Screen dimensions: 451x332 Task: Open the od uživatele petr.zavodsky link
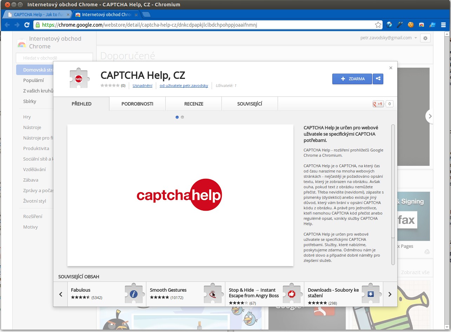184,86
